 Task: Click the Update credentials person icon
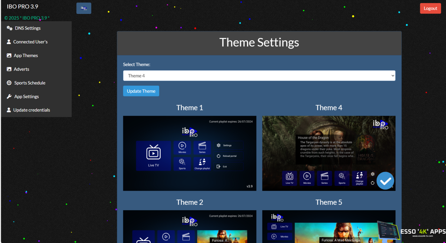pos(9,110)
